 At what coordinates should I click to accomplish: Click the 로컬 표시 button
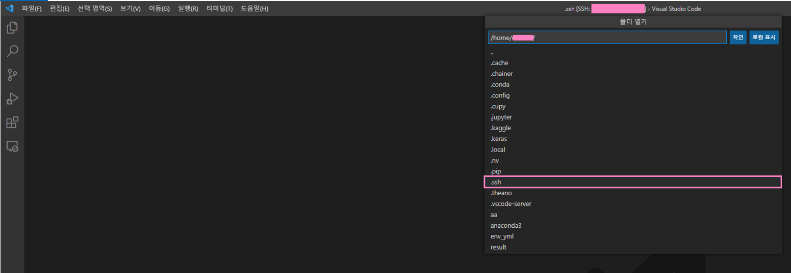pos(763,38)
